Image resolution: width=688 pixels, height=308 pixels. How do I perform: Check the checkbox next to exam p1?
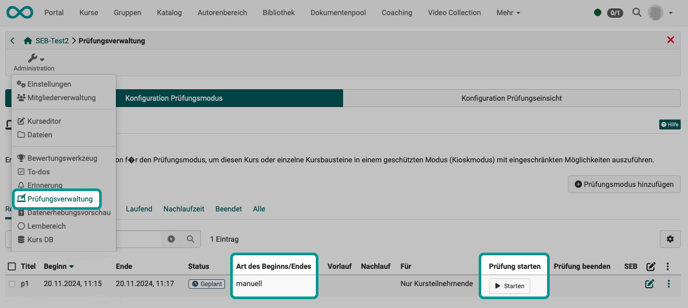[11, 283]
